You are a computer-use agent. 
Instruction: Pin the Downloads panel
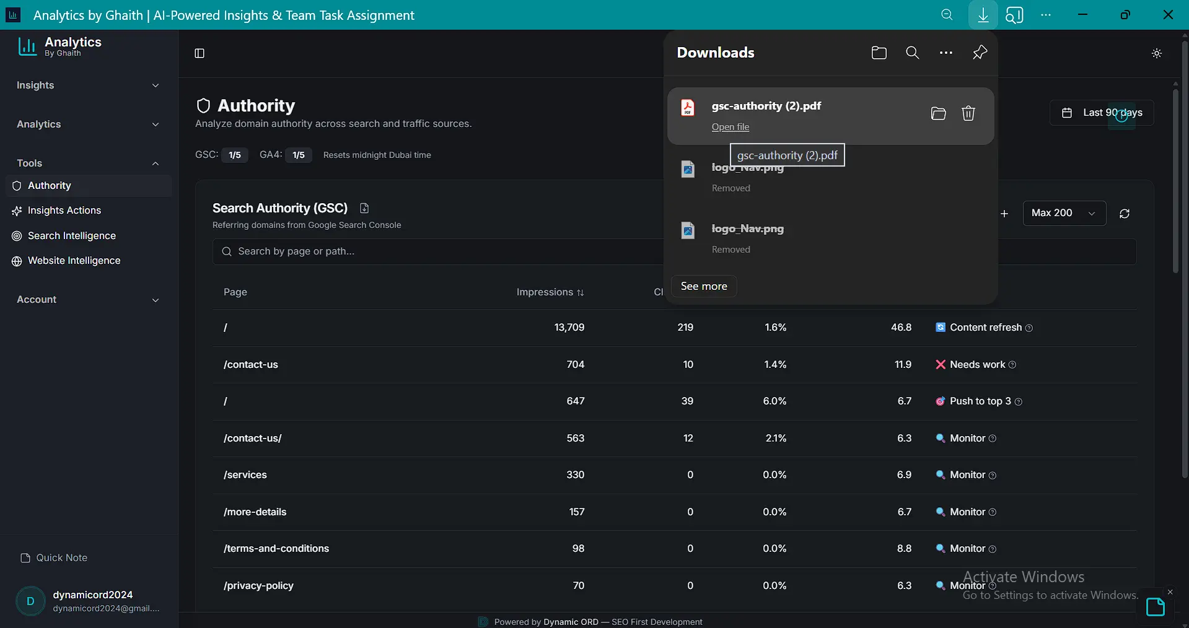coord(979,53)
